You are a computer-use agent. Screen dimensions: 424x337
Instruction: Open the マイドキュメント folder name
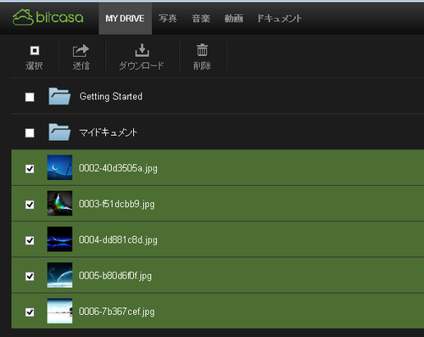(x=109, y=132)
